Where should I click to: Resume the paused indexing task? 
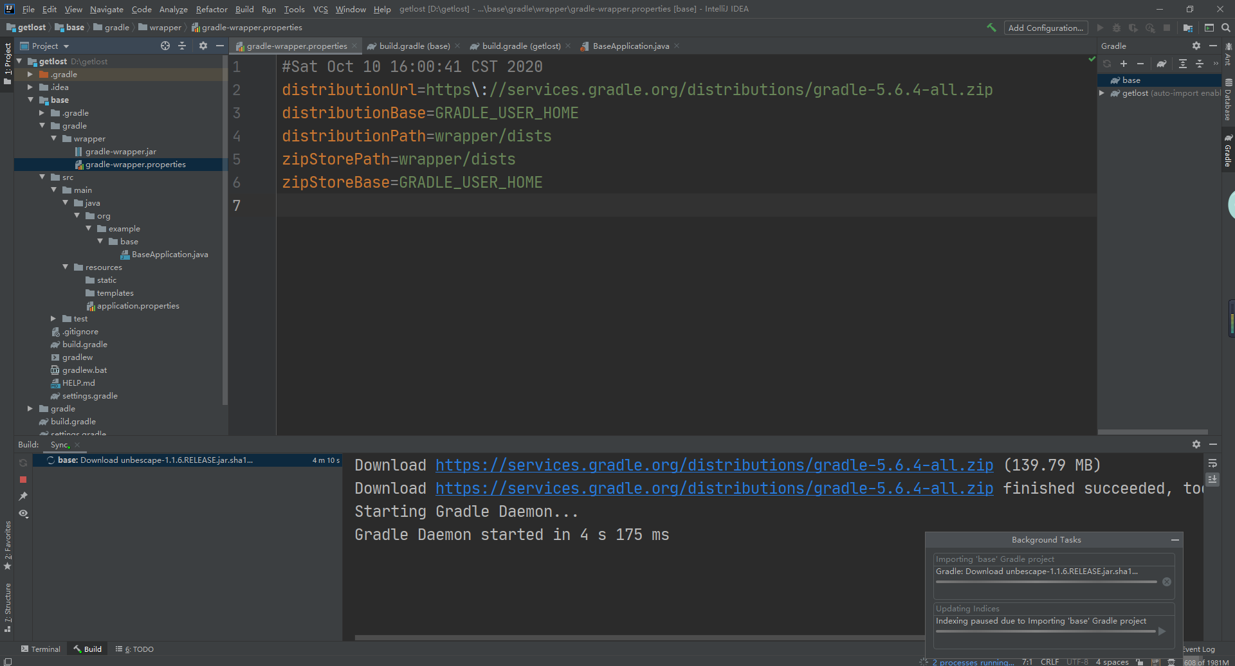click(x=1162, y=631)
